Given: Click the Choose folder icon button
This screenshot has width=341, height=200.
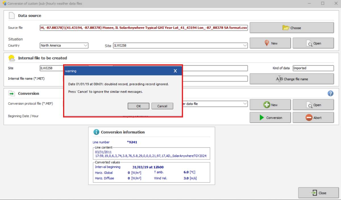Looking at the screenshot, I should click(292, 28).
